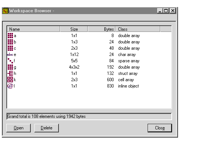Click the 1x3 size of variable b
This screenshot has height=142, width=222.
[74, 42]
